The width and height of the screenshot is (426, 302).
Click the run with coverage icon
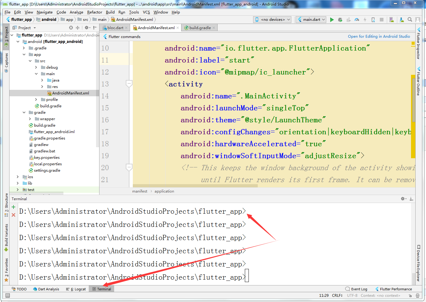(x=349, y=20)
